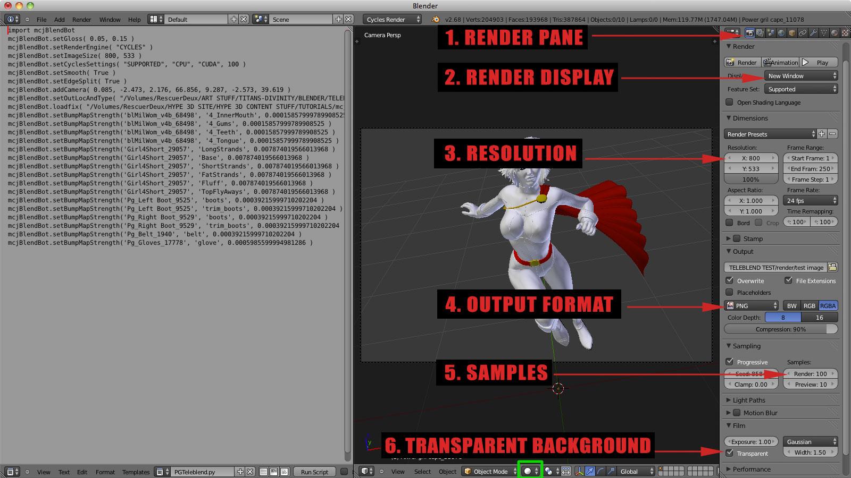Open the Window menu
This screenshot has height=478, width=851.
(110, 19)
